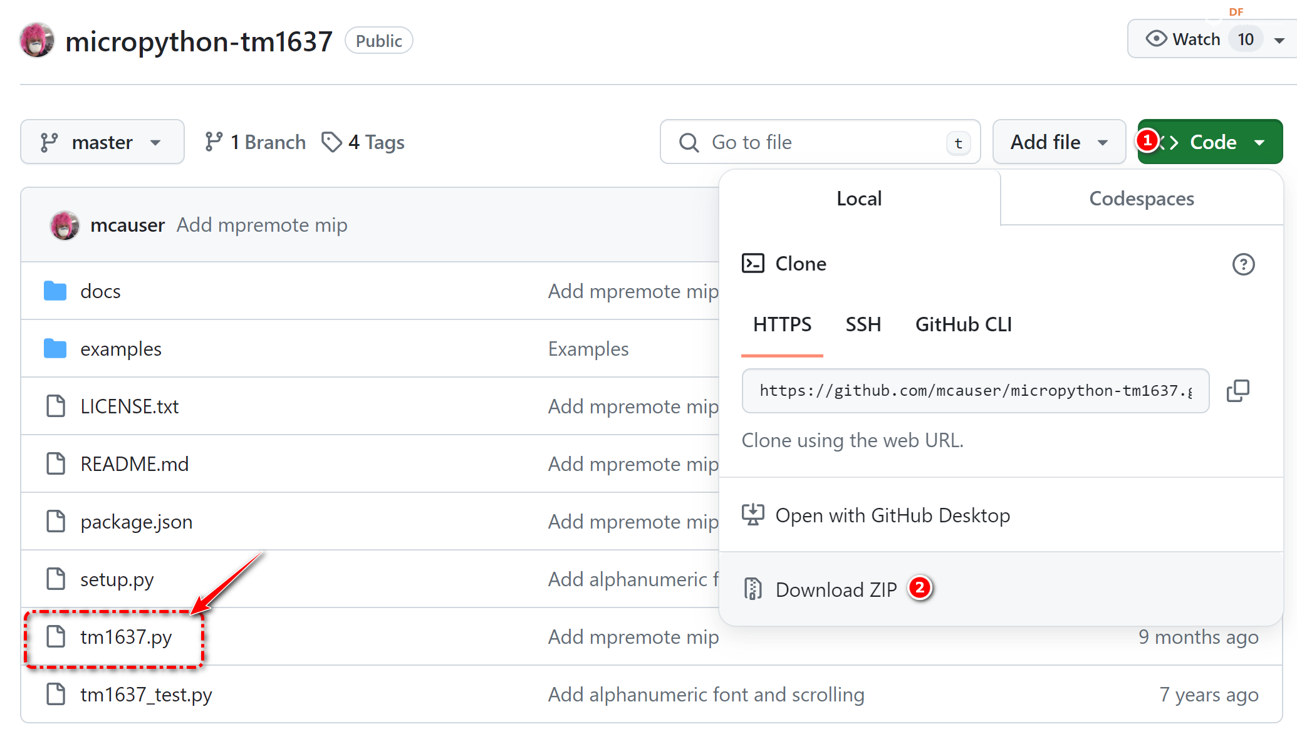The height and width of the screenshot is (739, 1297).
Task: Click the tm1637.py 9 months ago timestamp
Action: (x=1198, y=637)
